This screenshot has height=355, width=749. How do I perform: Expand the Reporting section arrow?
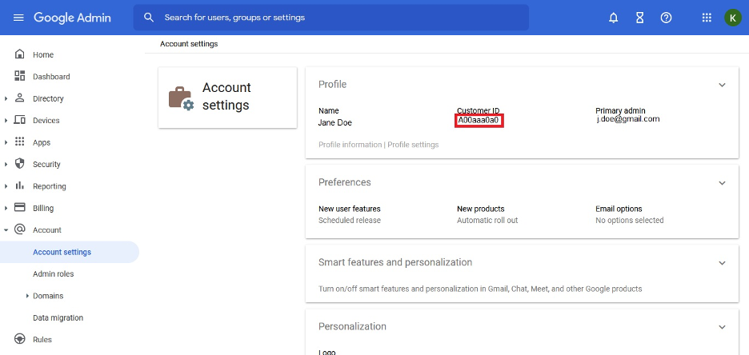(6, 186)
